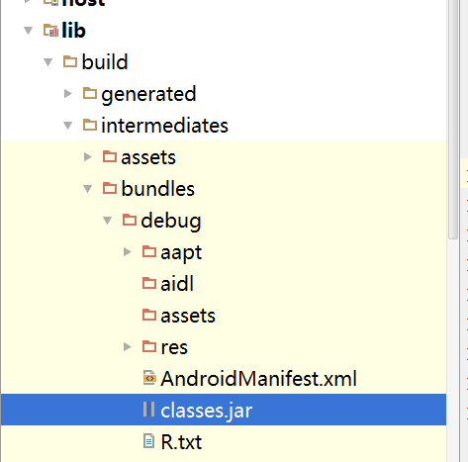Select the classes.jar file label
This screenshot has height=462, width=468.
pos(207,411)
